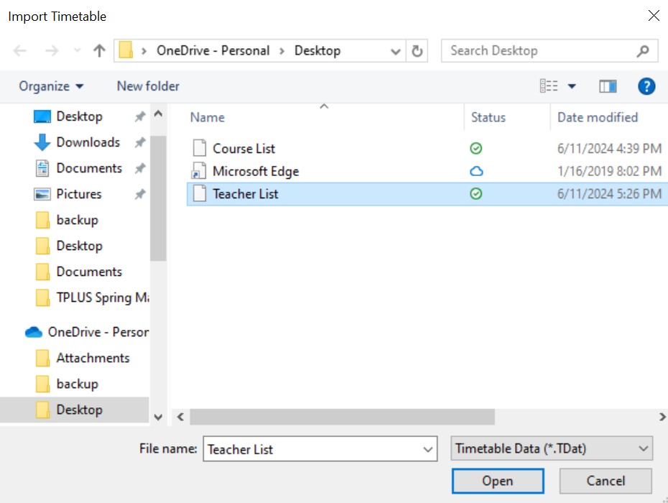This screenshot has height=503, width=668.
Task: Open the Organize menu
Action: (49, 86)
